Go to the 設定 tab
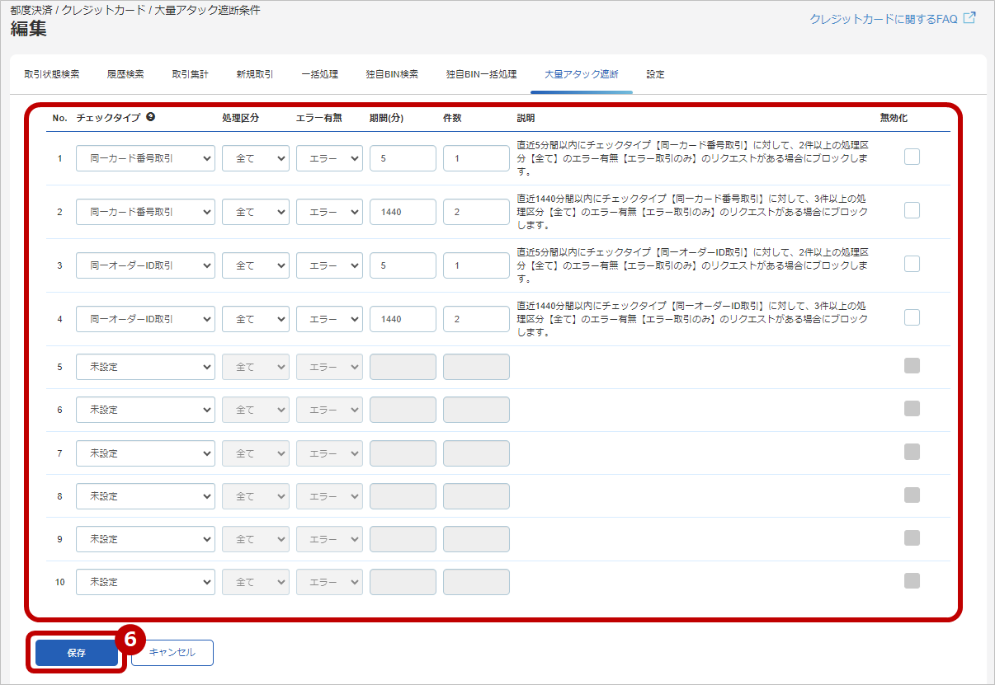995x685 pixels. click(655, 74)
